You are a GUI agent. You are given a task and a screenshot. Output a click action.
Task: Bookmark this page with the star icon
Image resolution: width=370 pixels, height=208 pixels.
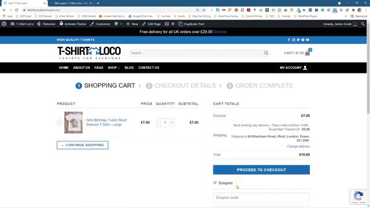tap(204, 10)
